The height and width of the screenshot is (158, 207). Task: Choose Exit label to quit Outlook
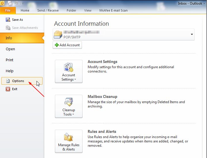click(15, 89)
